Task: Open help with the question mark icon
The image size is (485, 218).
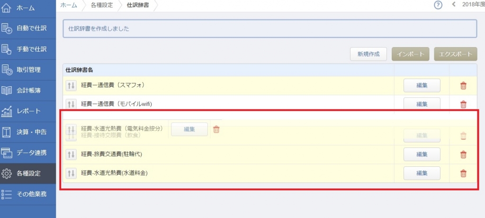Action: coord(438,5)
